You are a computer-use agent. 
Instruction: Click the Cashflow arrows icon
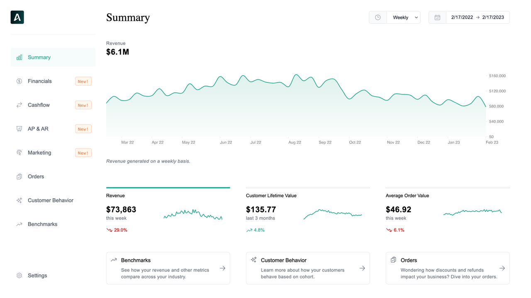19,105
